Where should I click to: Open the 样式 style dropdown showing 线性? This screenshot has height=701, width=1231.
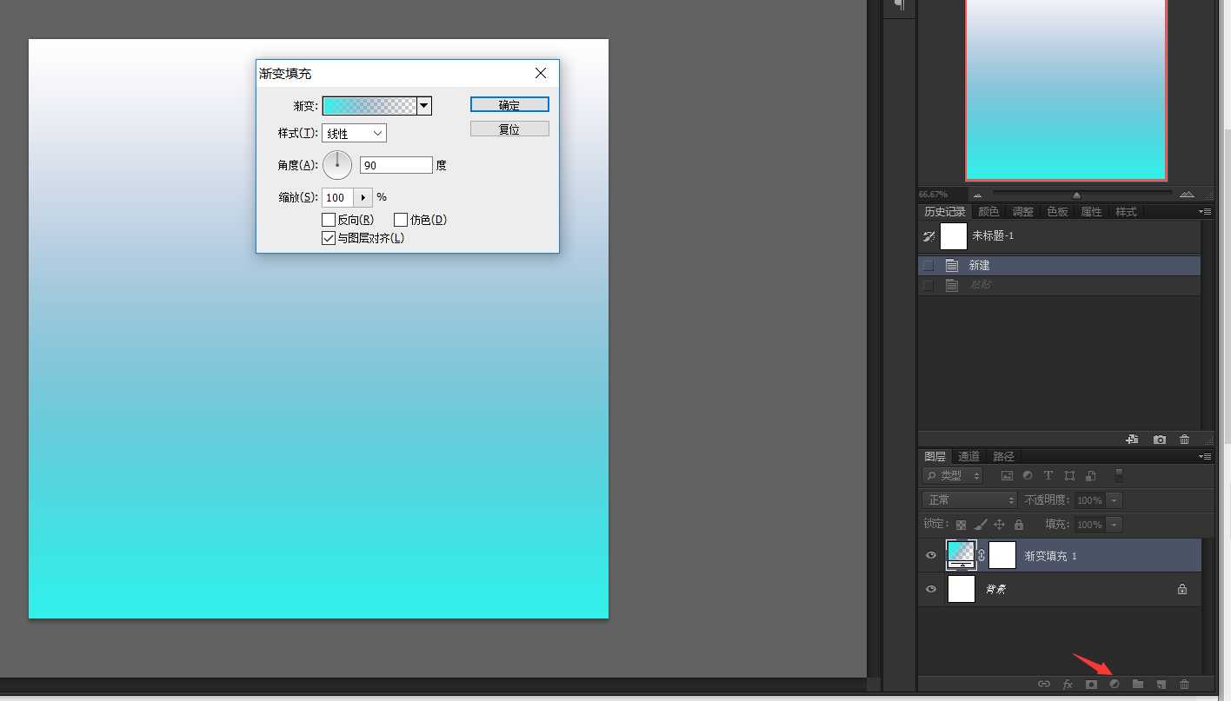click(x=354, y=133)
